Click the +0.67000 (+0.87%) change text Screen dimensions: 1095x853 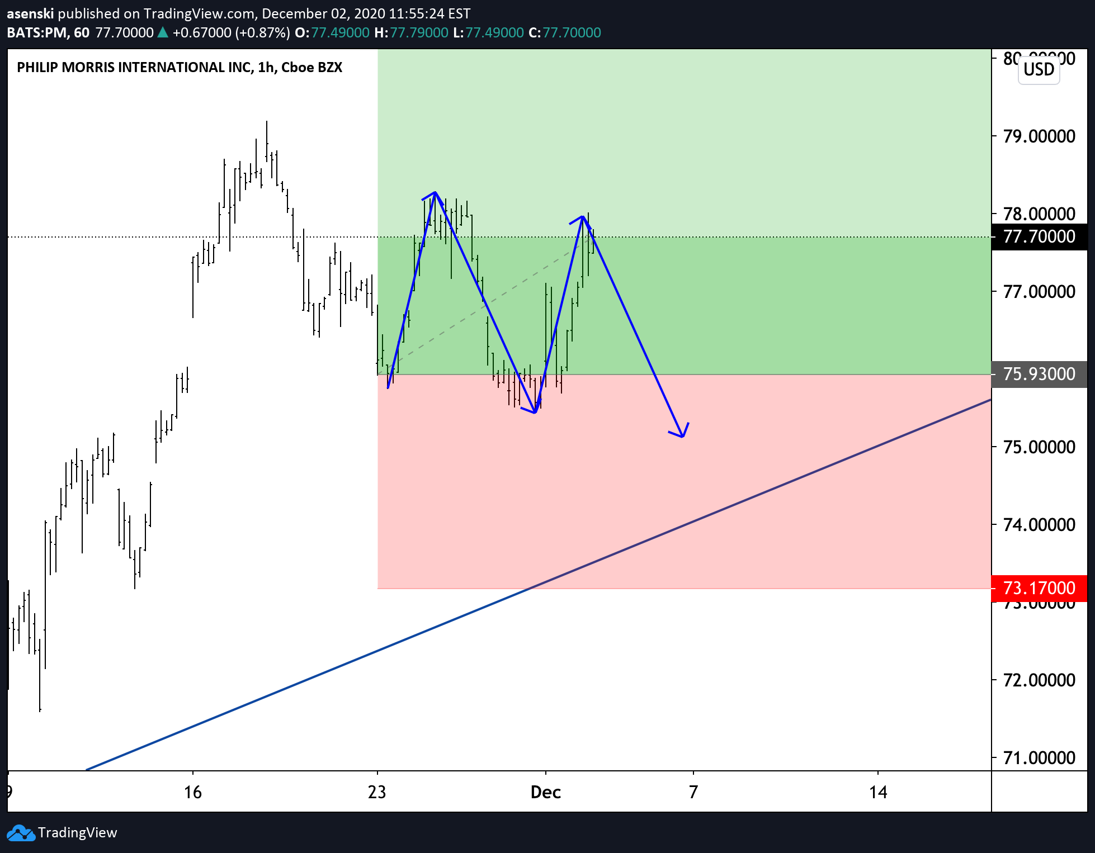[231, 32]
